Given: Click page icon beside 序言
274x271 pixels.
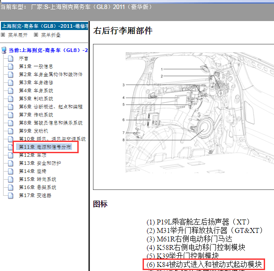Looking at the screenshot, I should click(11, 58).
